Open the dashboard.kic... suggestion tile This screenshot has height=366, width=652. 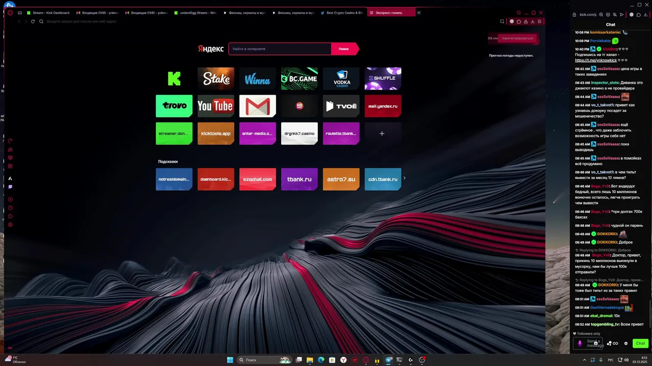tap(216, 179)
